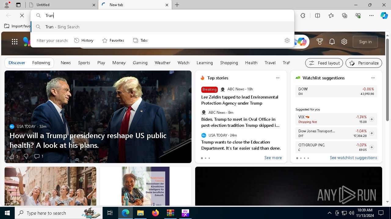391x219 pixels.
Task: Open Browser essentials heart icon
Action: point(358,16)
